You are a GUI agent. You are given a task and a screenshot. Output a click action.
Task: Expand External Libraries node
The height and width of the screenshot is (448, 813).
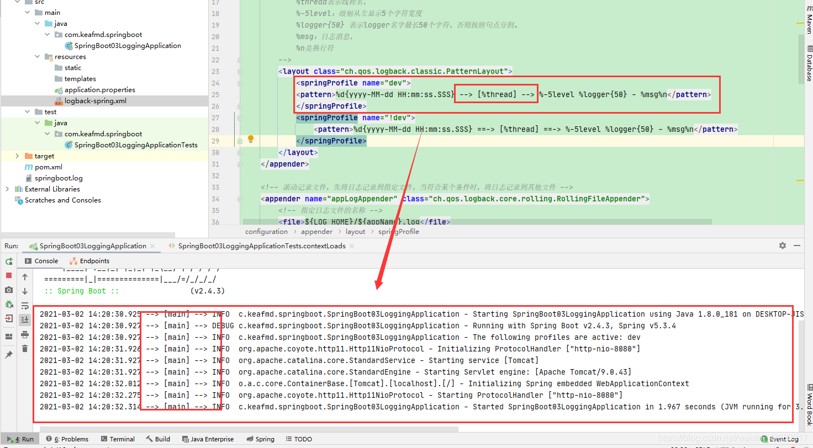(x=8, y=189)
